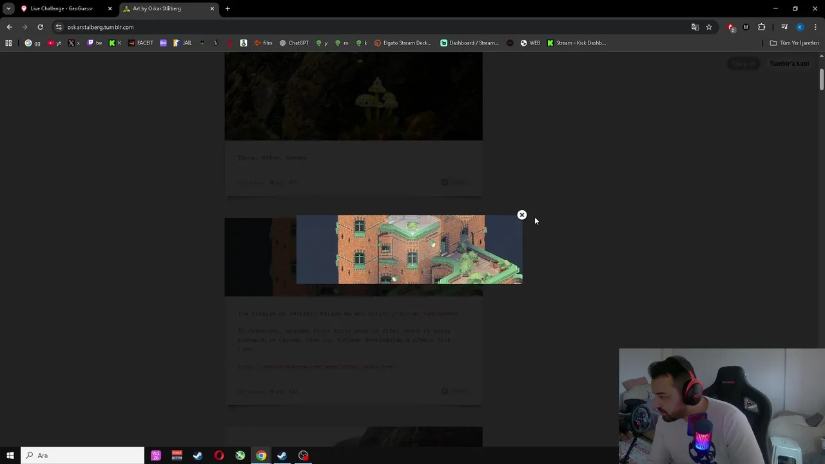Image resolution: width=825 pixels, height=464 pixels.
Task: Open the Elgato Stream Deck bookmark
Action: [403, 43]
